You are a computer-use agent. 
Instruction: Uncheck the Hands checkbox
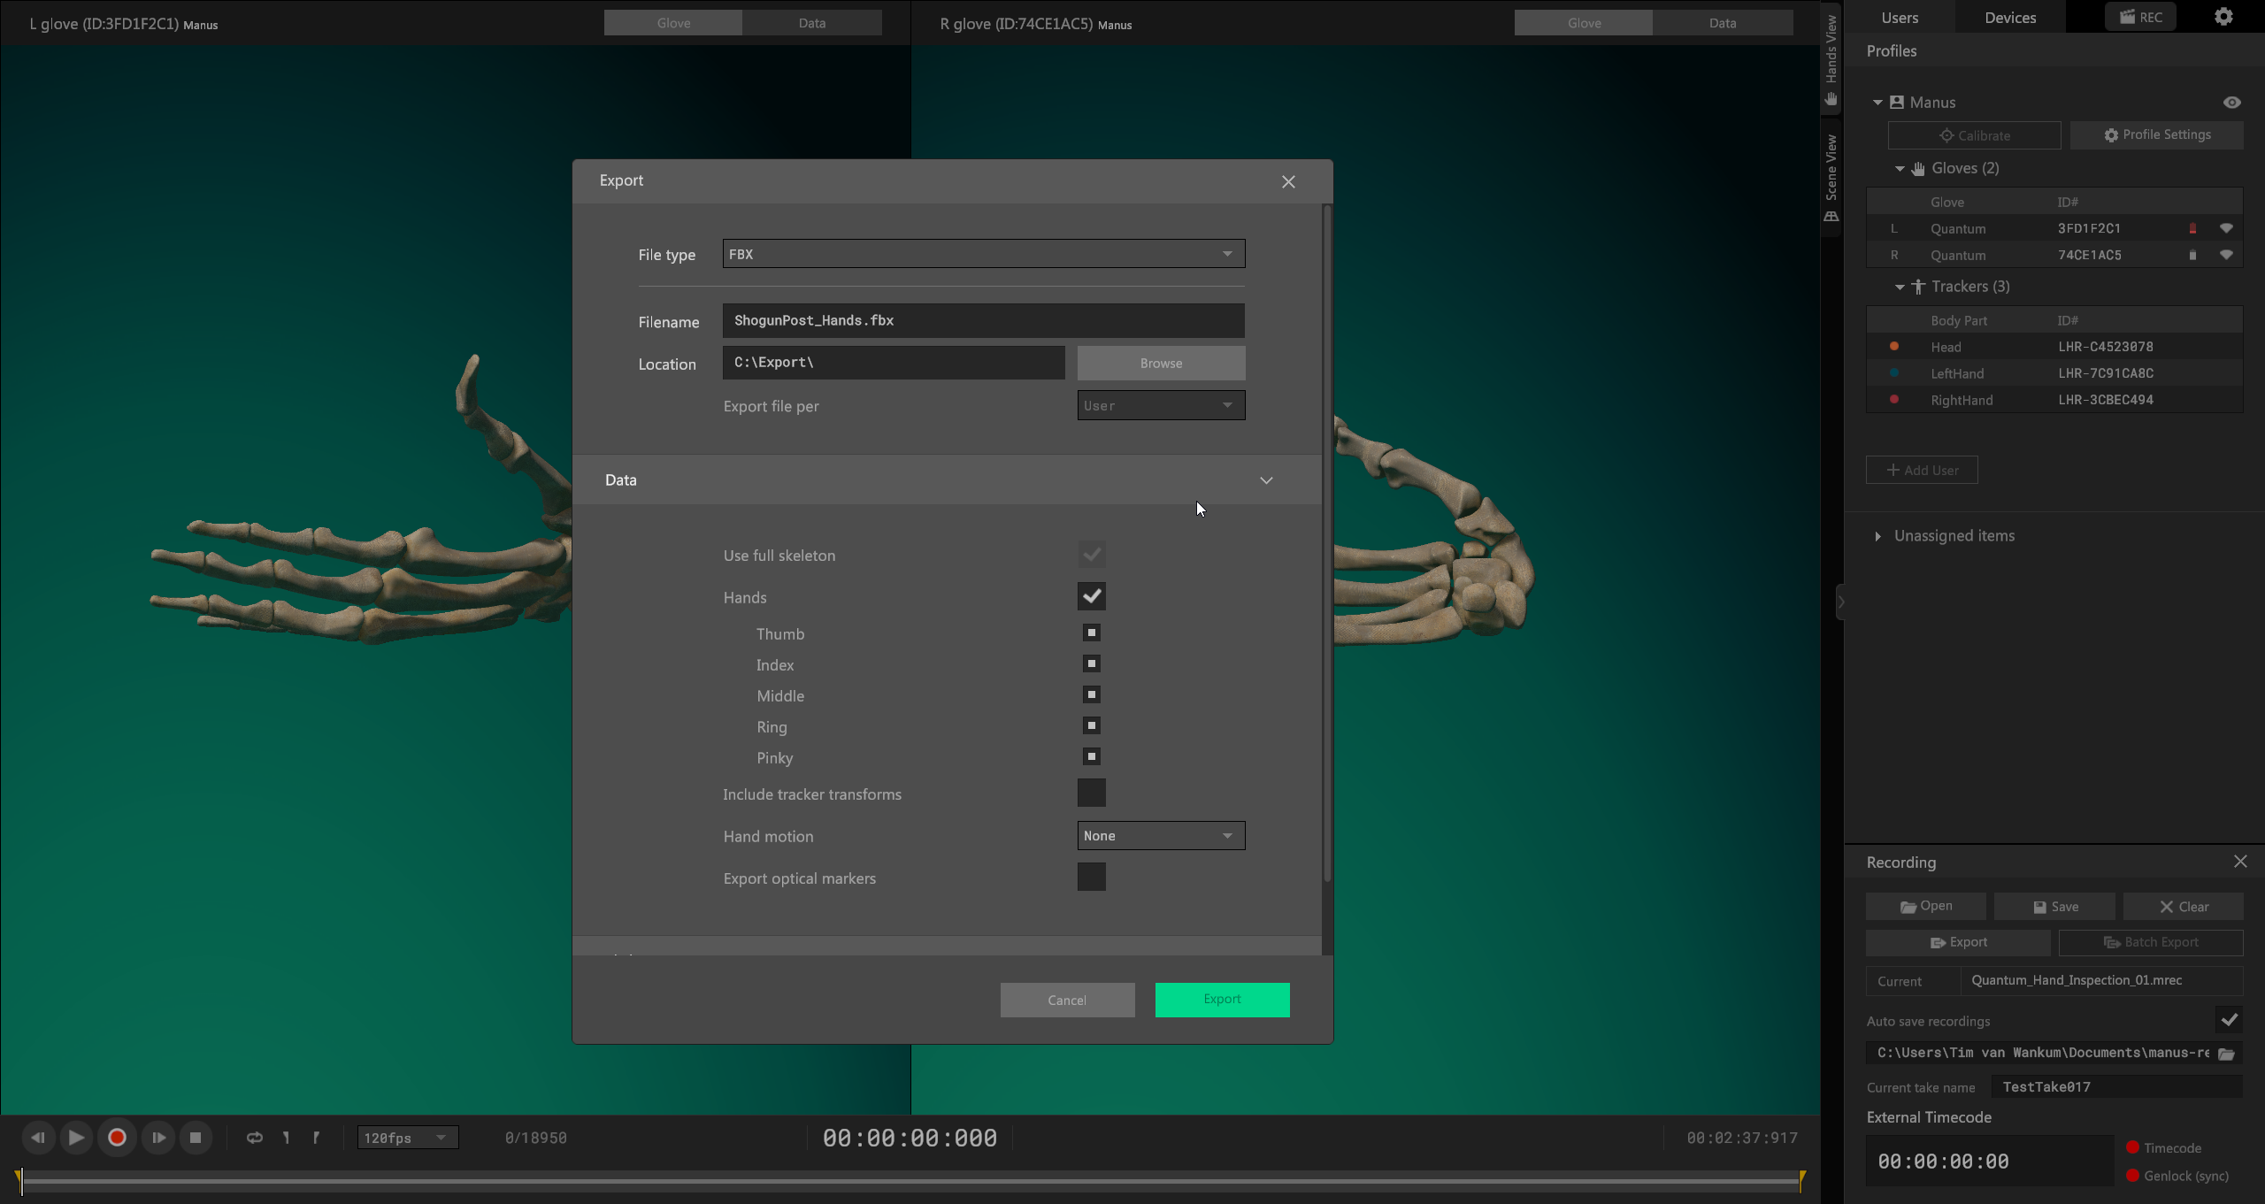1091,596
